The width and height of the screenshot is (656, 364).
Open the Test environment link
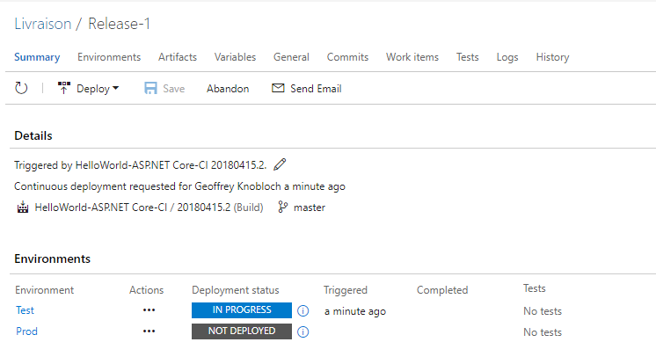[x=26, y=310]
